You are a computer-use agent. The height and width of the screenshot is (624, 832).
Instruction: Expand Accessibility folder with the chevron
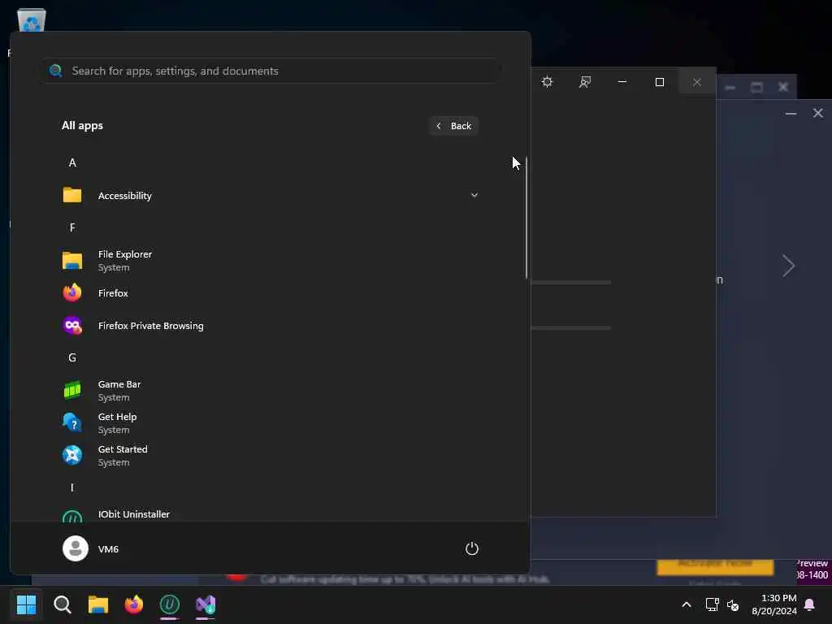coord(474,195)
